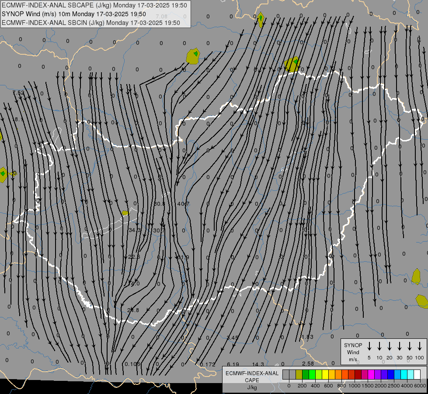
Task: Click the map value 0.172
Action: [208, 365]
